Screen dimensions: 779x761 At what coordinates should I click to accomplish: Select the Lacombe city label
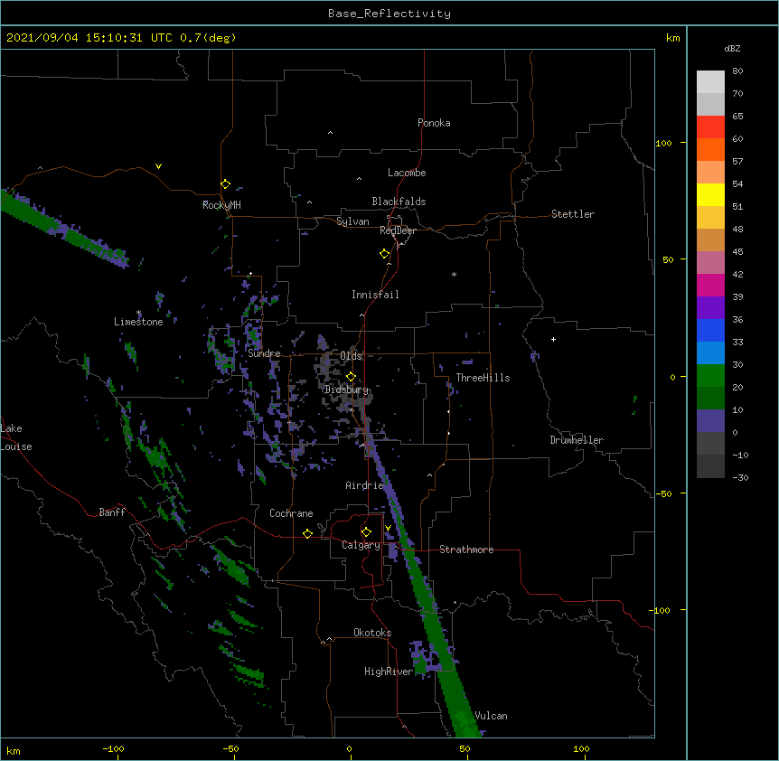407,173
